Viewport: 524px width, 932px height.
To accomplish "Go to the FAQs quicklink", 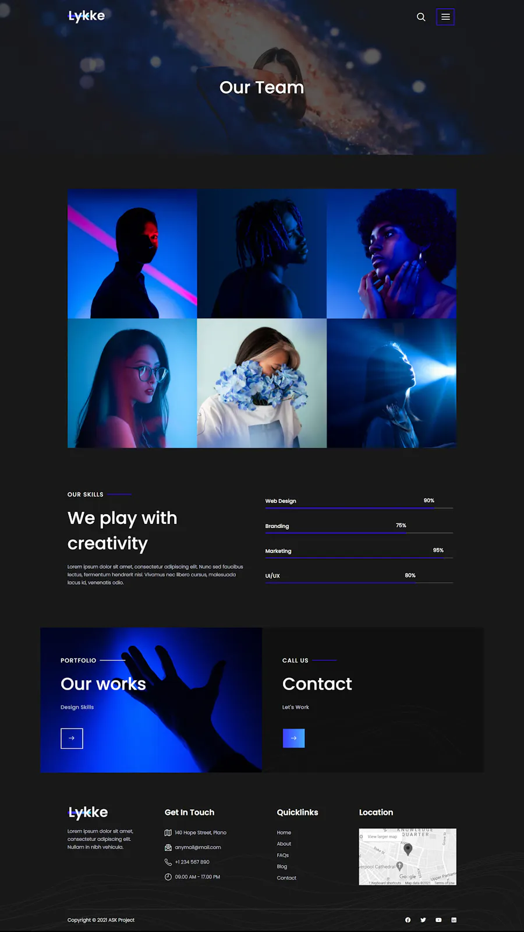I will 283,855.
